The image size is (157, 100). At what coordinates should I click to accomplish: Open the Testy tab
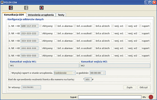[x=61, y=15]
